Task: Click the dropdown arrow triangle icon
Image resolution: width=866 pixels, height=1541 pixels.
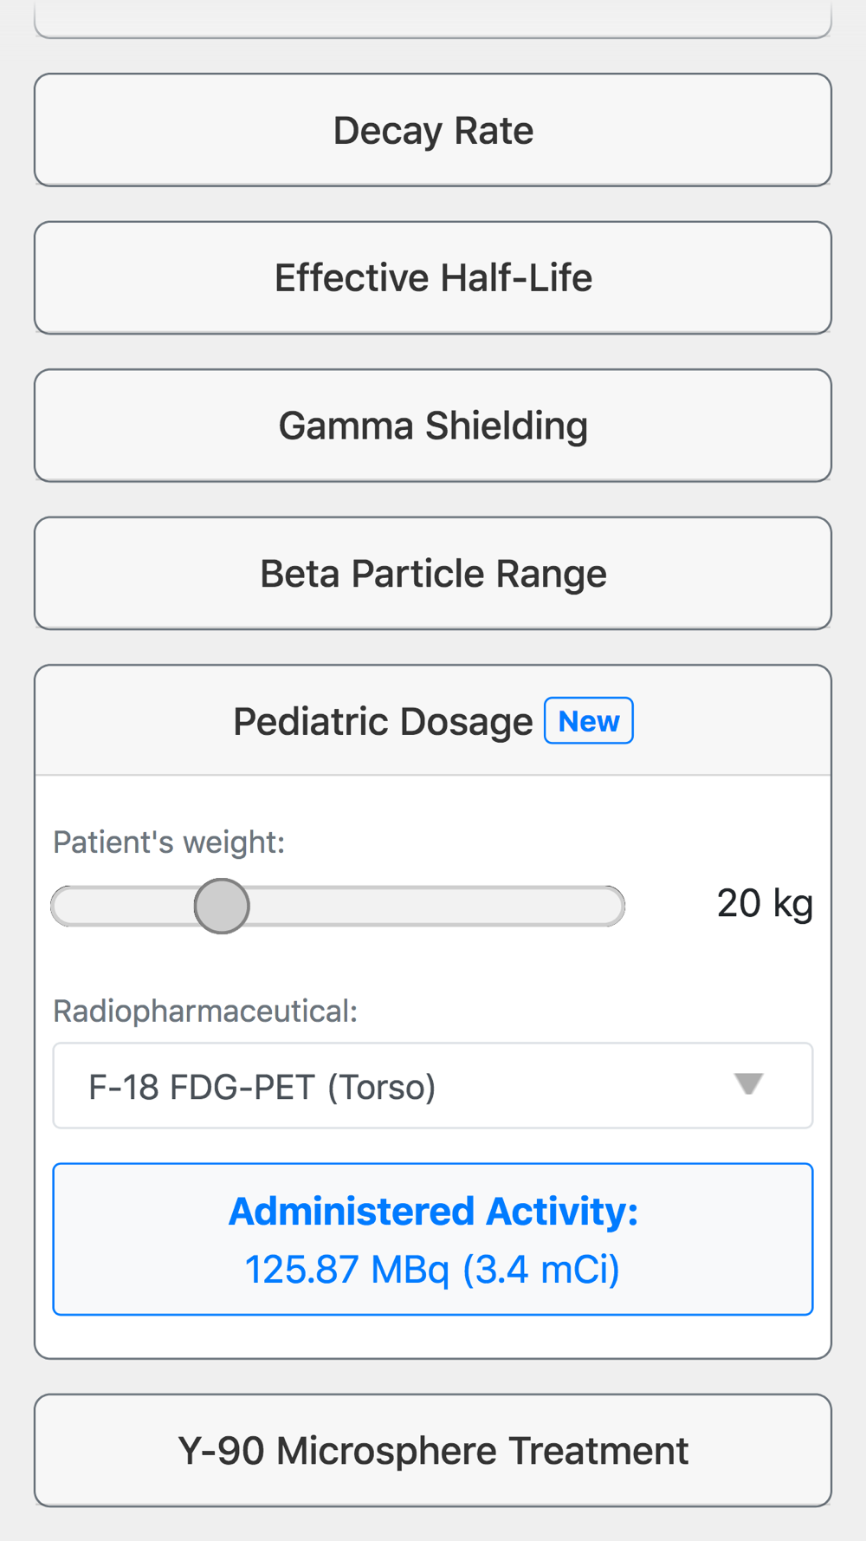Action: click(x=748, y=1084)
